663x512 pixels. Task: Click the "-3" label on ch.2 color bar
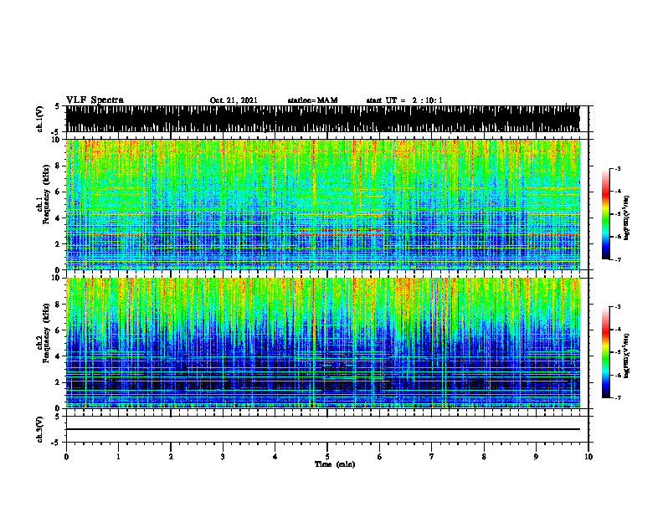tap(618, 307)
